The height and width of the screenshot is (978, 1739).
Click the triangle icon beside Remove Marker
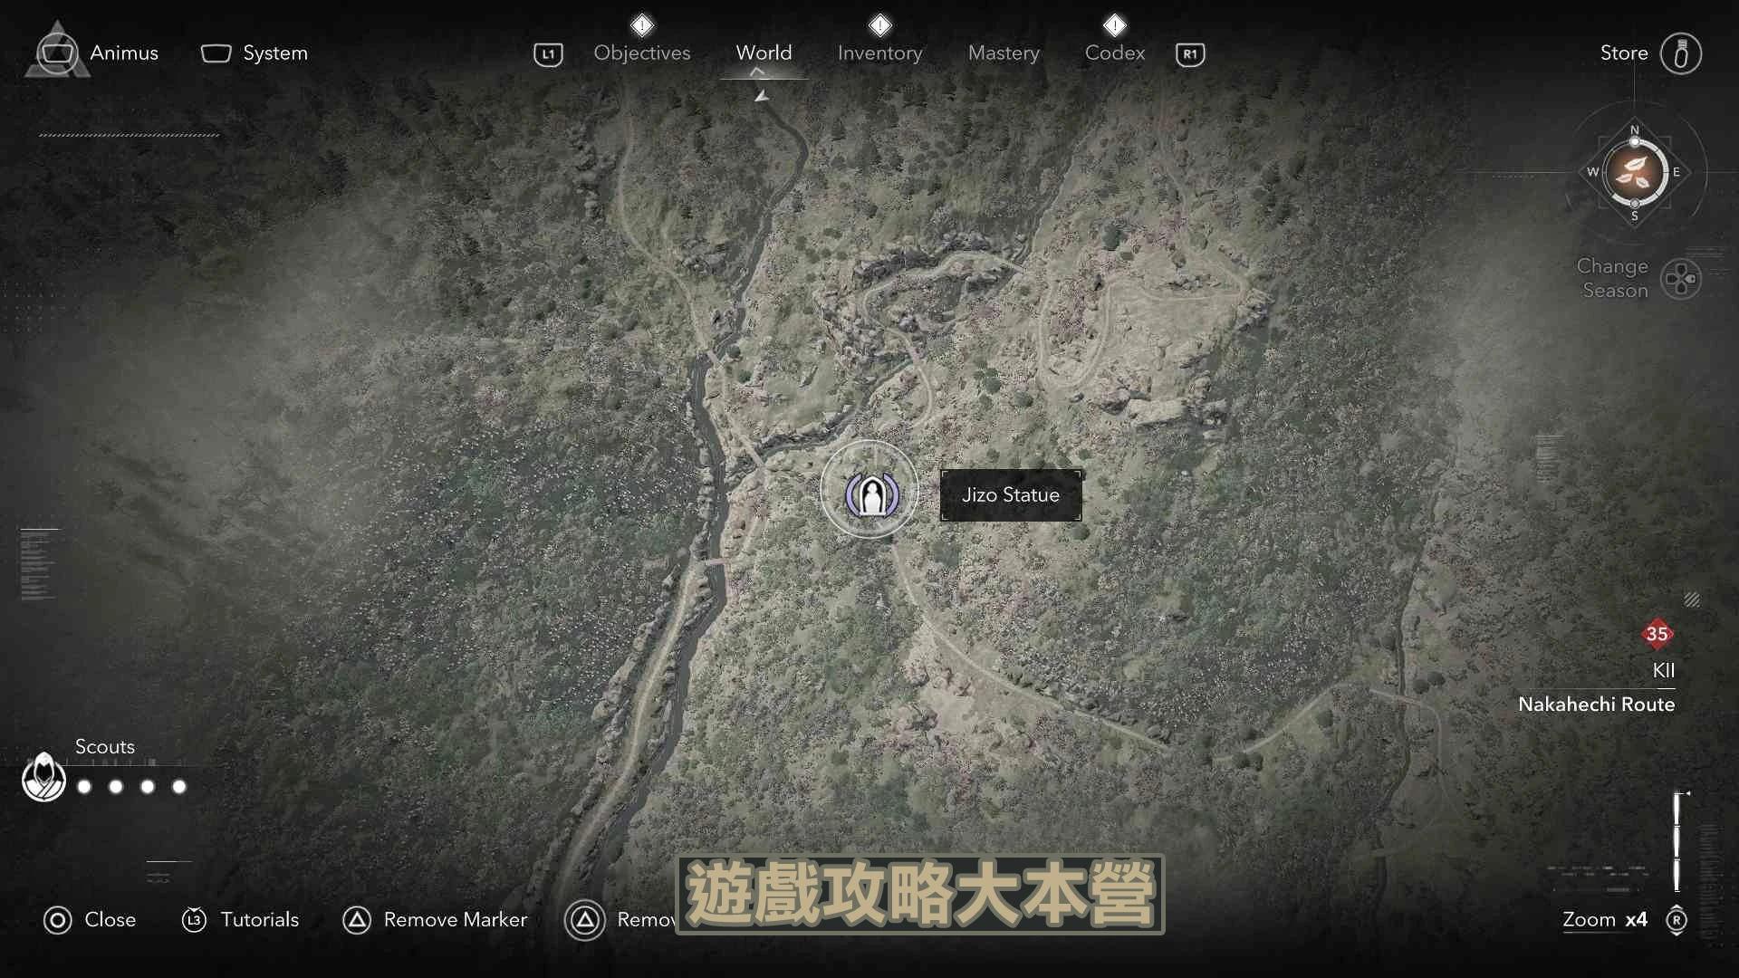click(356, 921)
